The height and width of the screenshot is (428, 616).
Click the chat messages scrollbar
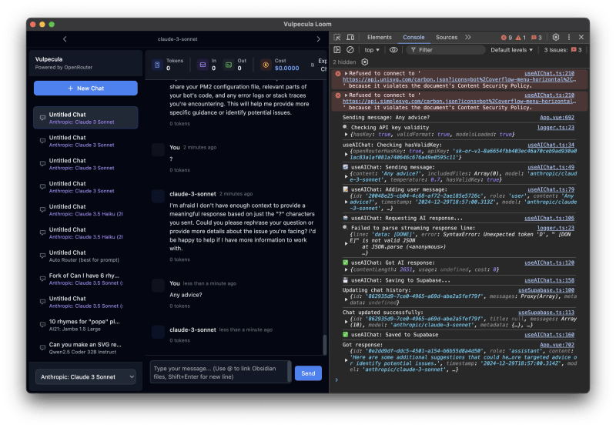(x=324, y=345)
